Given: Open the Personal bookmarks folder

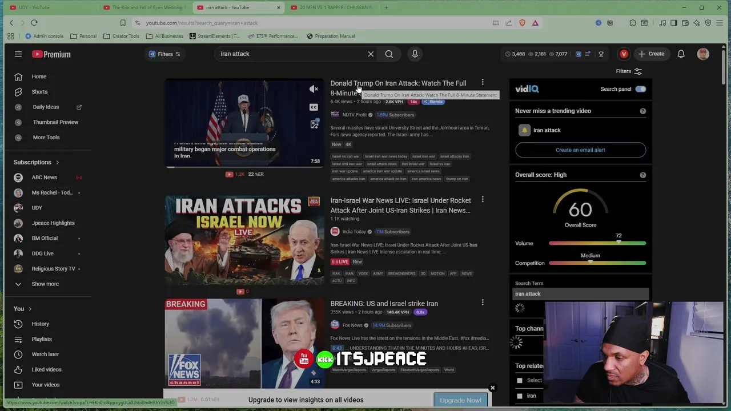Looking at the screenshot, I should (x=83, y=36).
